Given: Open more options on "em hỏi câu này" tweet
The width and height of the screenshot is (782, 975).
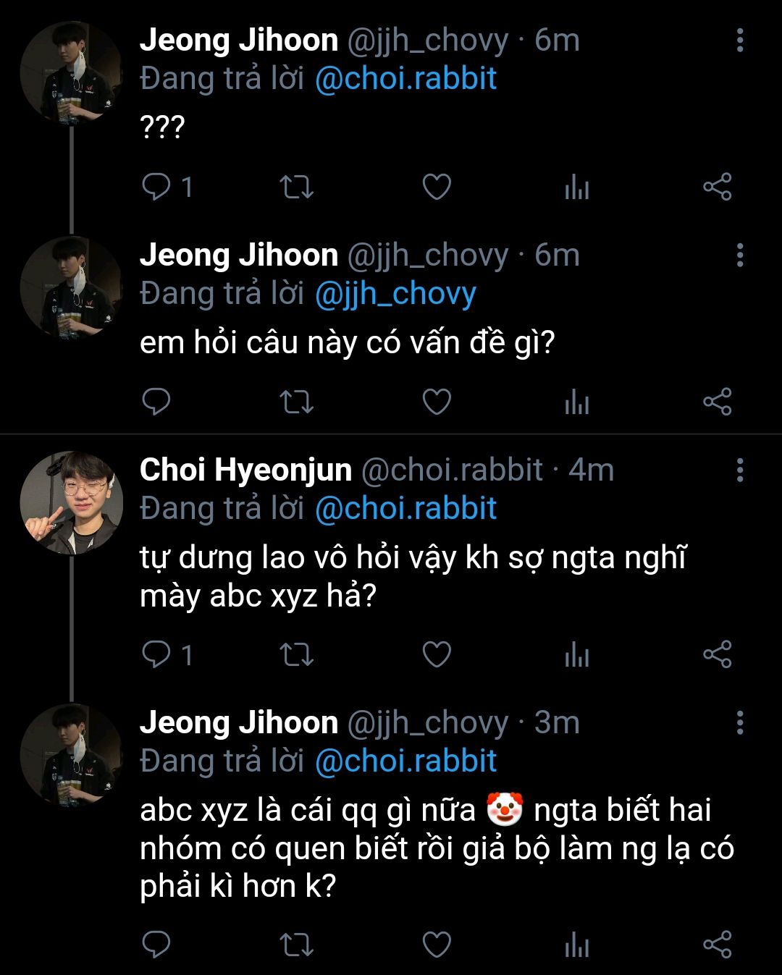Looking at the screenshot, I should coord(739,255).
